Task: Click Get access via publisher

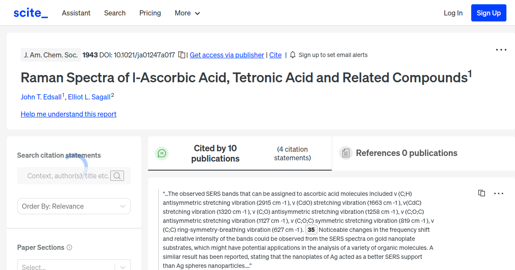Action: (227, 55)
